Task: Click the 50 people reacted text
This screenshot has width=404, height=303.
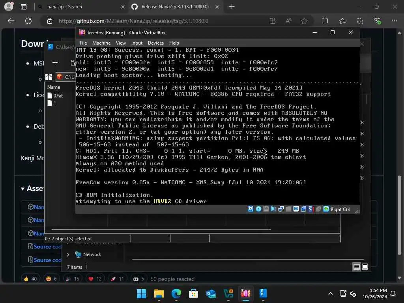Action: coord(172,279)
